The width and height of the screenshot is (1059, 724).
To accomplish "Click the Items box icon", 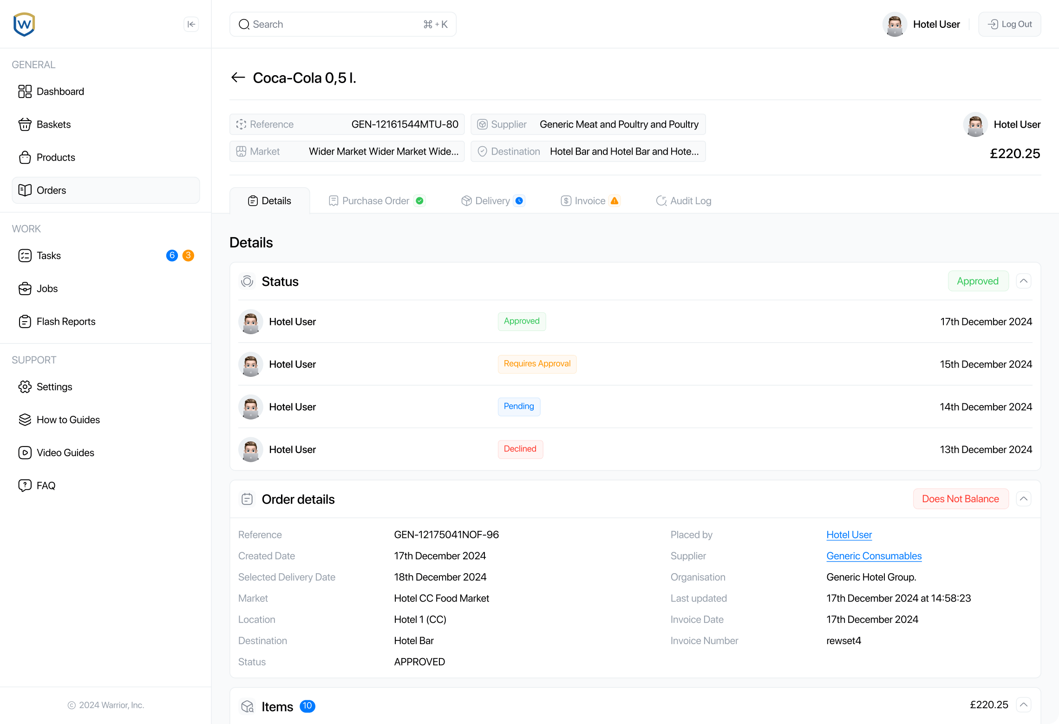I will [247, 706].
